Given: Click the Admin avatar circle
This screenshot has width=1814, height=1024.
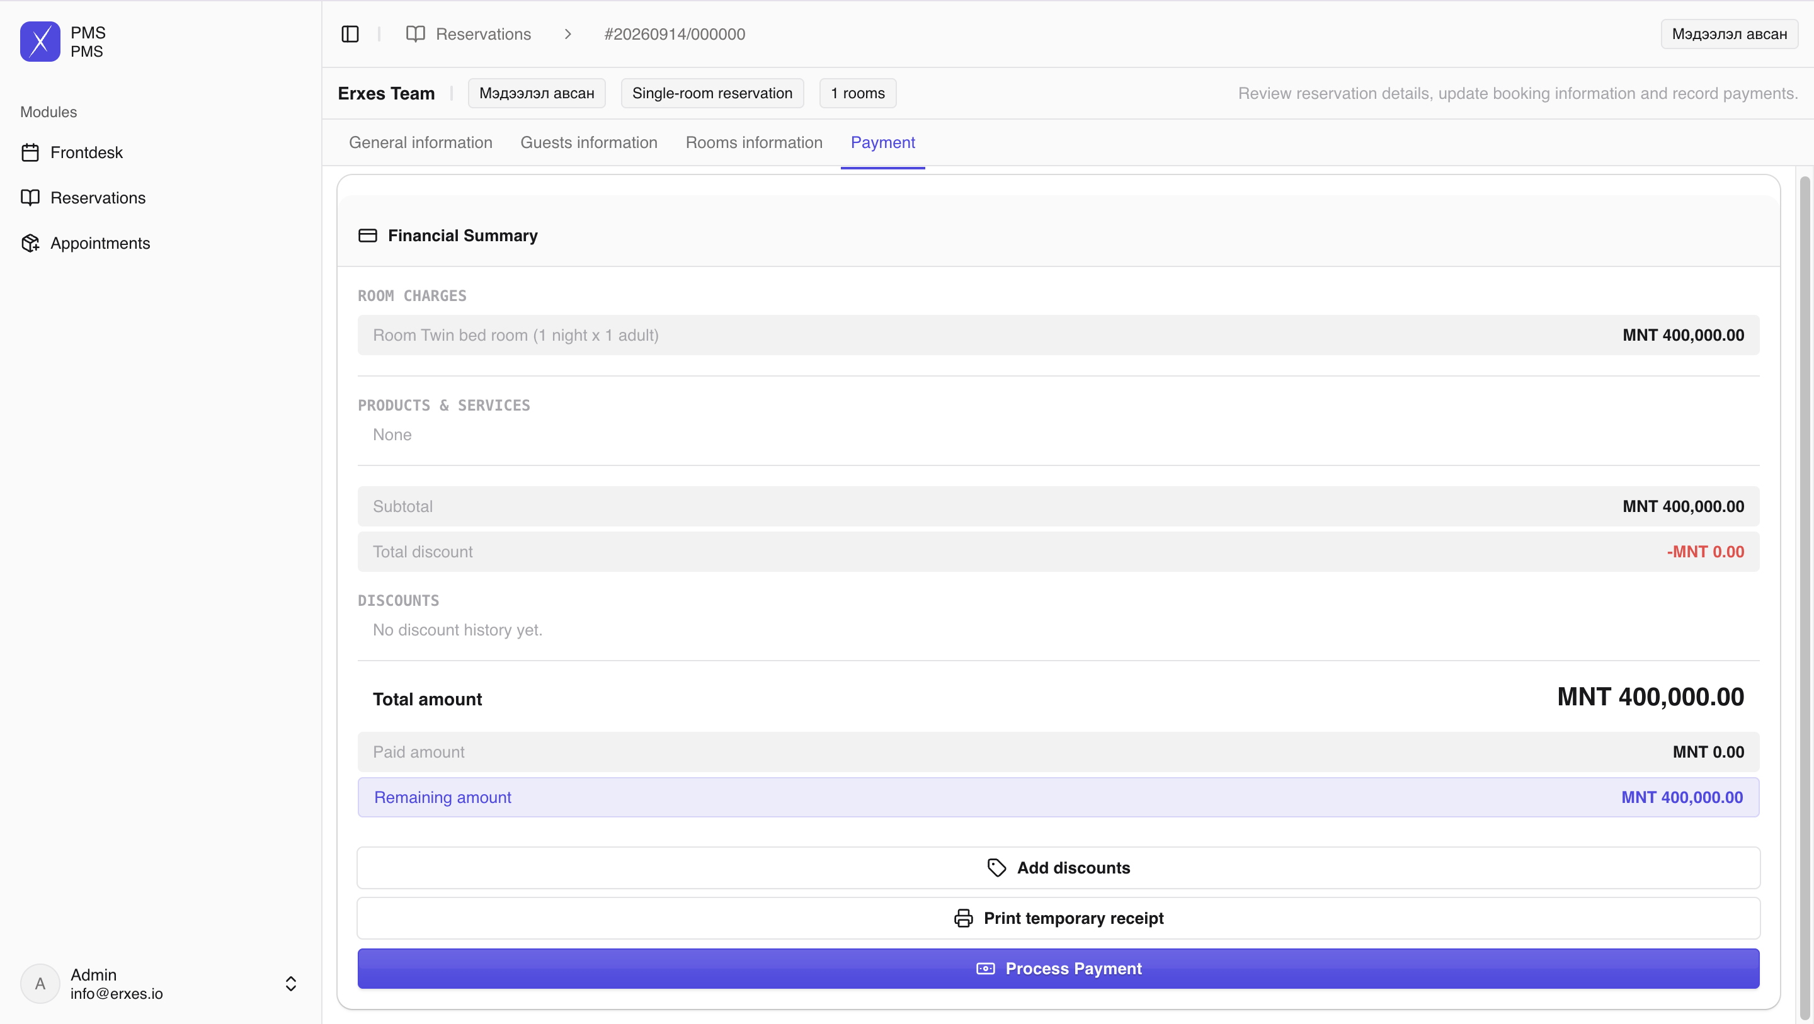Looking at the screenshot, I should 40,983.
